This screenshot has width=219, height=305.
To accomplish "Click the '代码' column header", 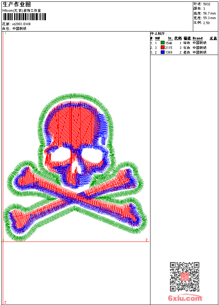I will pyautogui.click(x=178, y=38).
